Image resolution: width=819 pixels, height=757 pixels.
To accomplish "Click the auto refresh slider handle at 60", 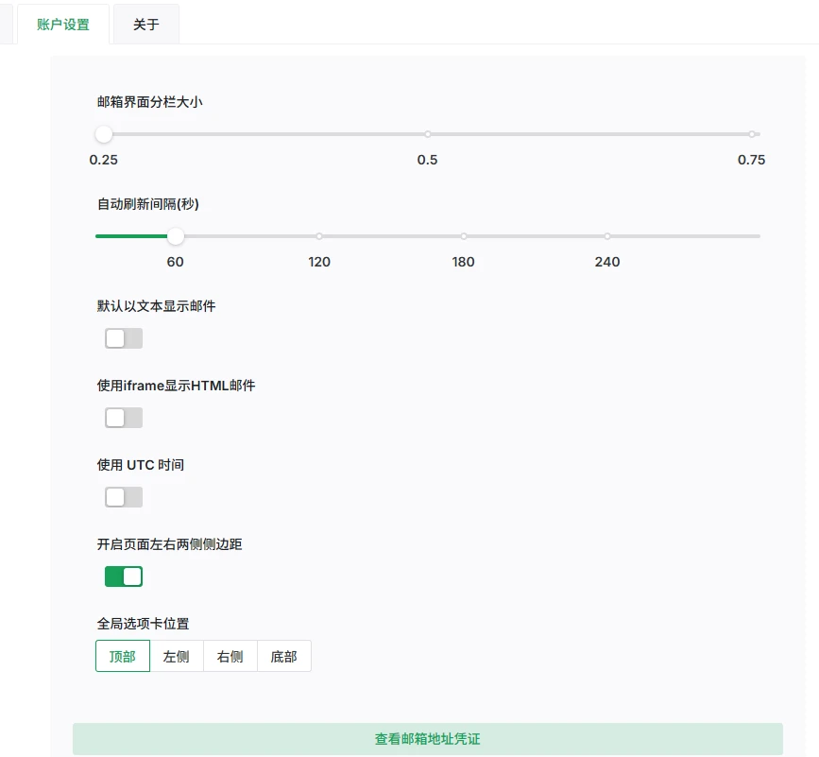I will (176, 236).
